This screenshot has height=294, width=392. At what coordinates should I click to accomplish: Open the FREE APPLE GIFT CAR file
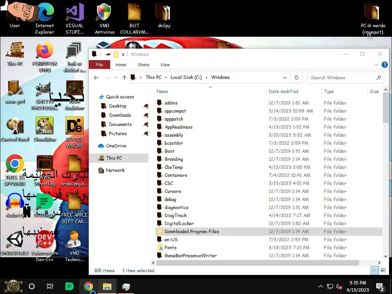tap(75, 209)
